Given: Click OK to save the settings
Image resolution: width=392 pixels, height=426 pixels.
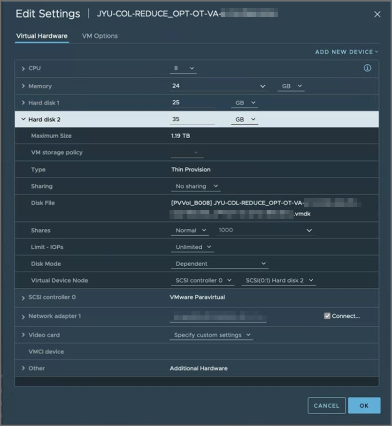Looking at the screenshot, I should (365, 405).
